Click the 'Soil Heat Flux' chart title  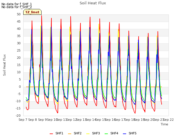click(x=93, y=3)
